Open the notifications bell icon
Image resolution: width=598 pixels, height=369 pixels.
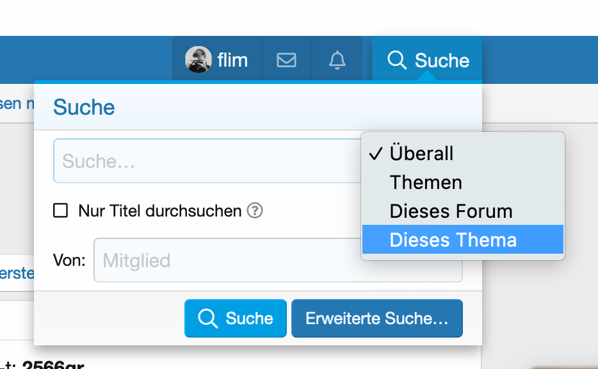pos(337,60)
